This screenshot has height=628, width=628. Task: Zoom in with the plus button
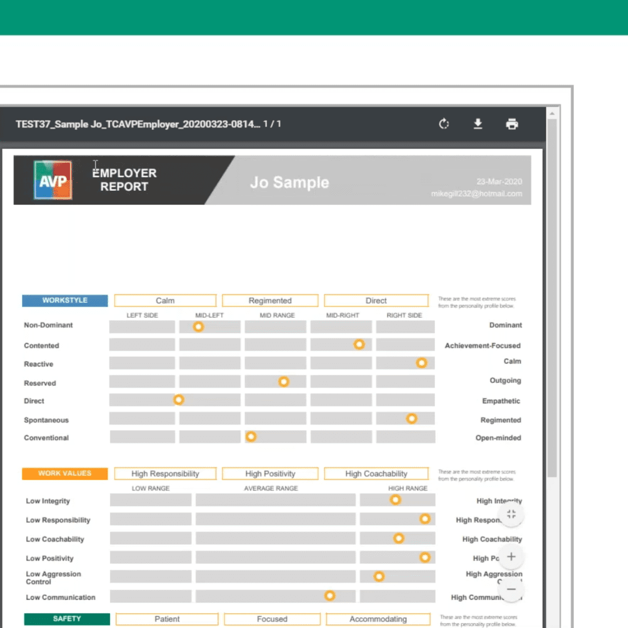(511, 557)
